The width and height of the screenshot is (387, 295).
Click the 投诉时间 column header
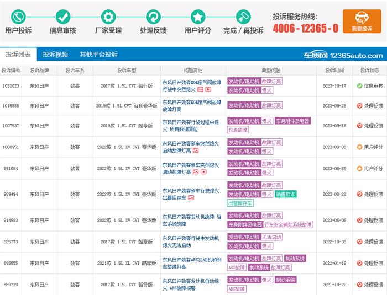(334, 71)
